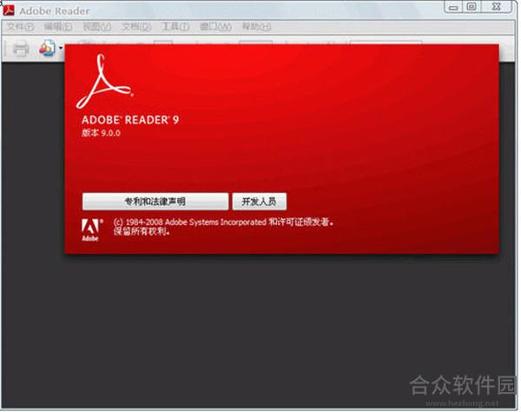The width and height of the screenshot is (521, 412).
Task: Open the 工具(T) menu
Action: tap(175, 27)
